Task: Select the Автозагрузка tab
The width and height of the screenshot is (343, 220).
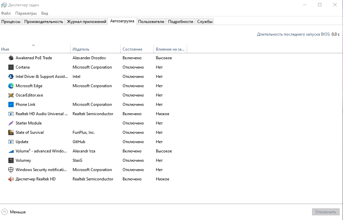Action: click(x=122, y=21)
